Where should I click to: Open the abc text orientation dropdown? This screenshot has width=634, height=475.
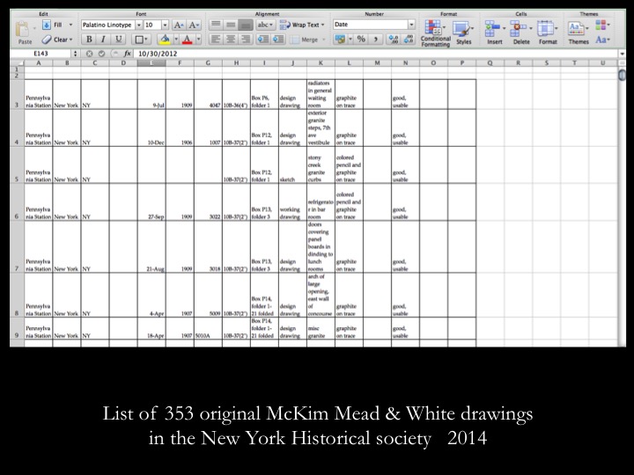[x=265, y=25]
